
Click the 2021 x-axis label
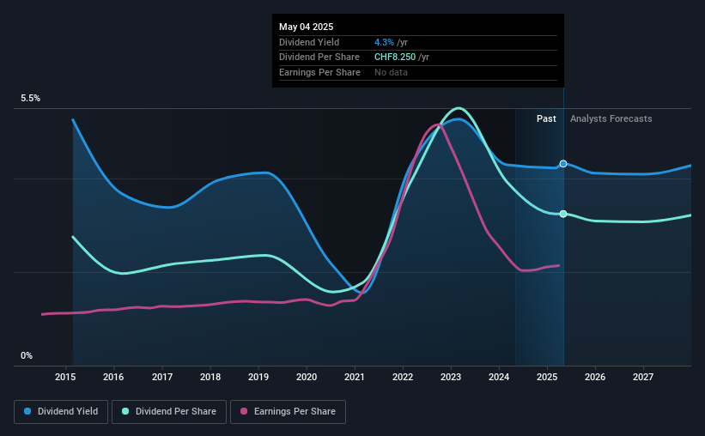pyautogui.click(x=355, y=377)
